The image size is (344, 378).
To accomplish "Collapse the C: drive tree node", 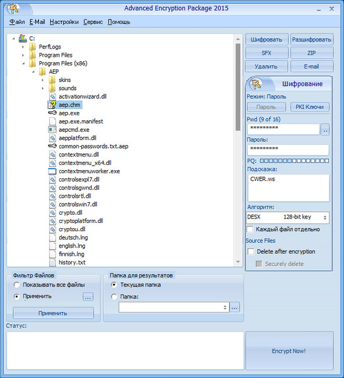I will point(14,38).
